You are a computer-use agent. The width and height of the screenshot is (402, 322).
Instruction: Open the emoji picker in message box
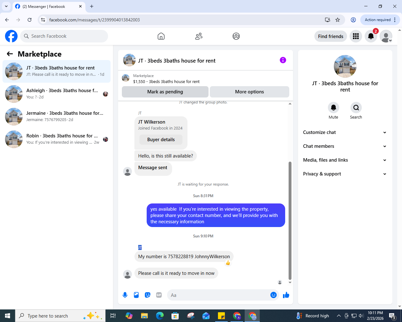[274, 295]
